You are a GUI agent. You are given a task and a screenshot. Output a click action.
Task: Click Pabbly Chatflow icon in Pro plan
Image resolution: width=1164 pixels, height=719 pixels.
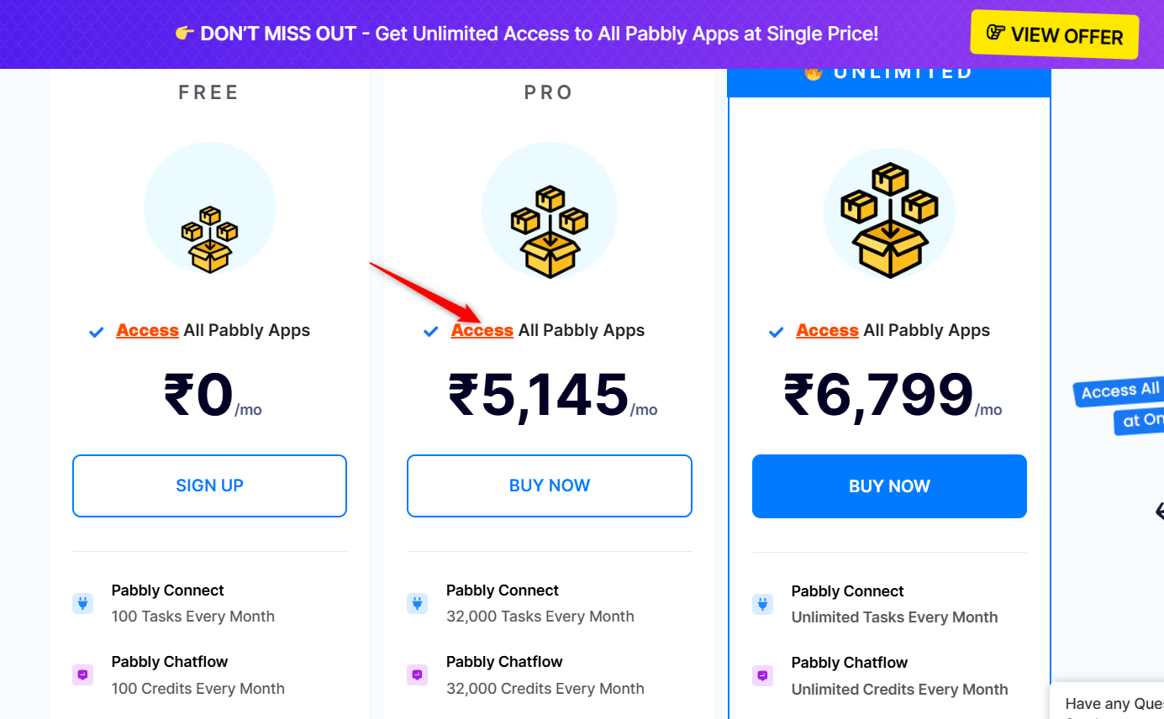[x=418, y=674]
